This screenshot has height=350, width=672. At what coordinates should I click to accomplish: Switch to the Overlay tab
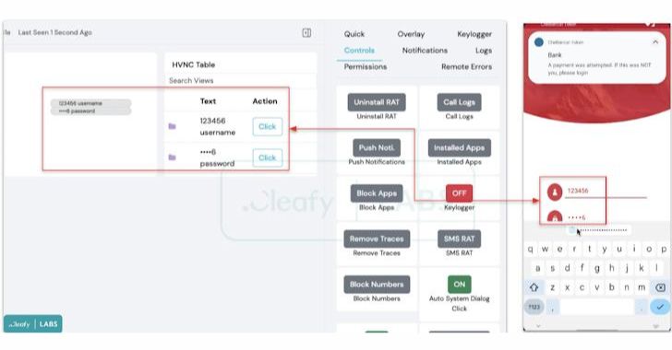pos(411,34)
